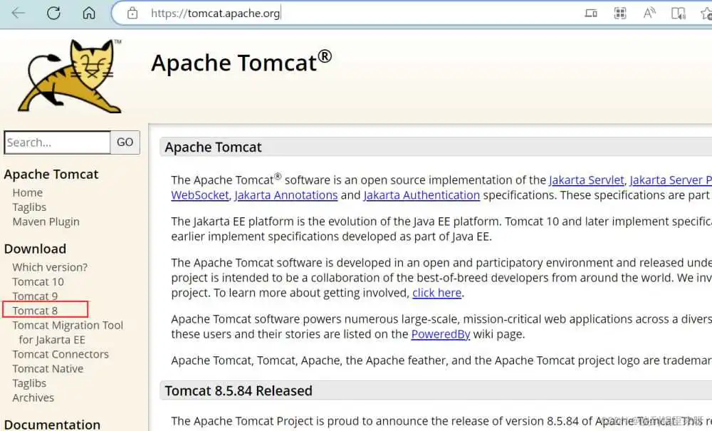The width and height of the screenshot is (712, 431).
Task: Open the Archives link
Action: (33, 398)
